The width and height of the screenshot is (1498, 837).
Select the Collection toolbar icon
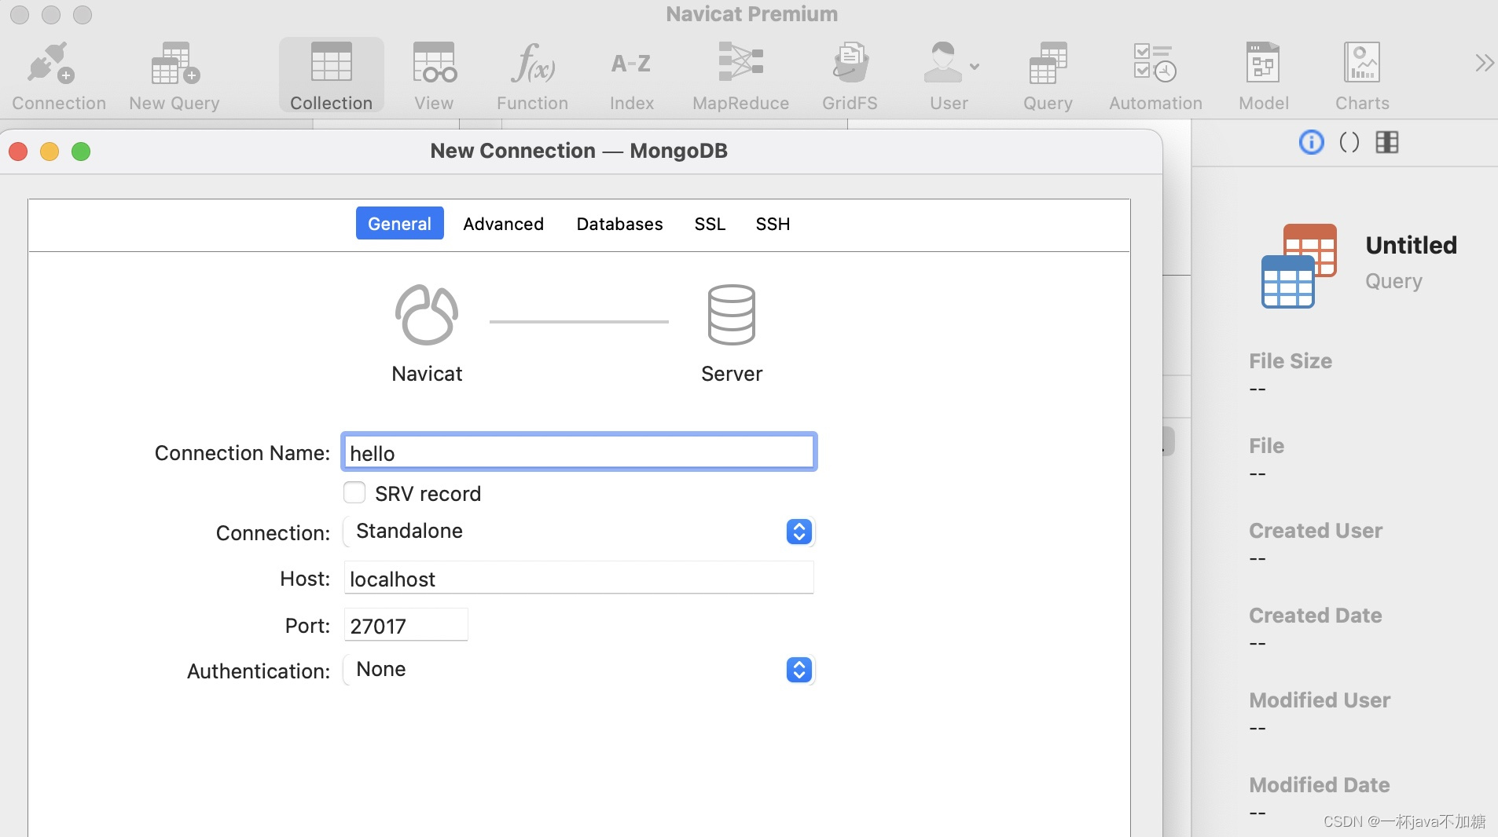(331, 76)
